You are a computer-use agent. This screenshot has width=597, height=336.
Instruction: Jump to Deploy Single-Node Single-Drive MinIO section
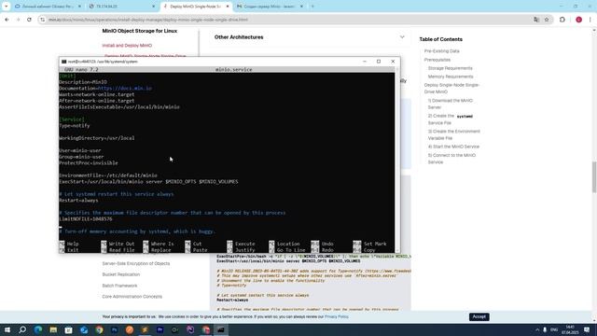pyautogui.click(x=451, y=89)
